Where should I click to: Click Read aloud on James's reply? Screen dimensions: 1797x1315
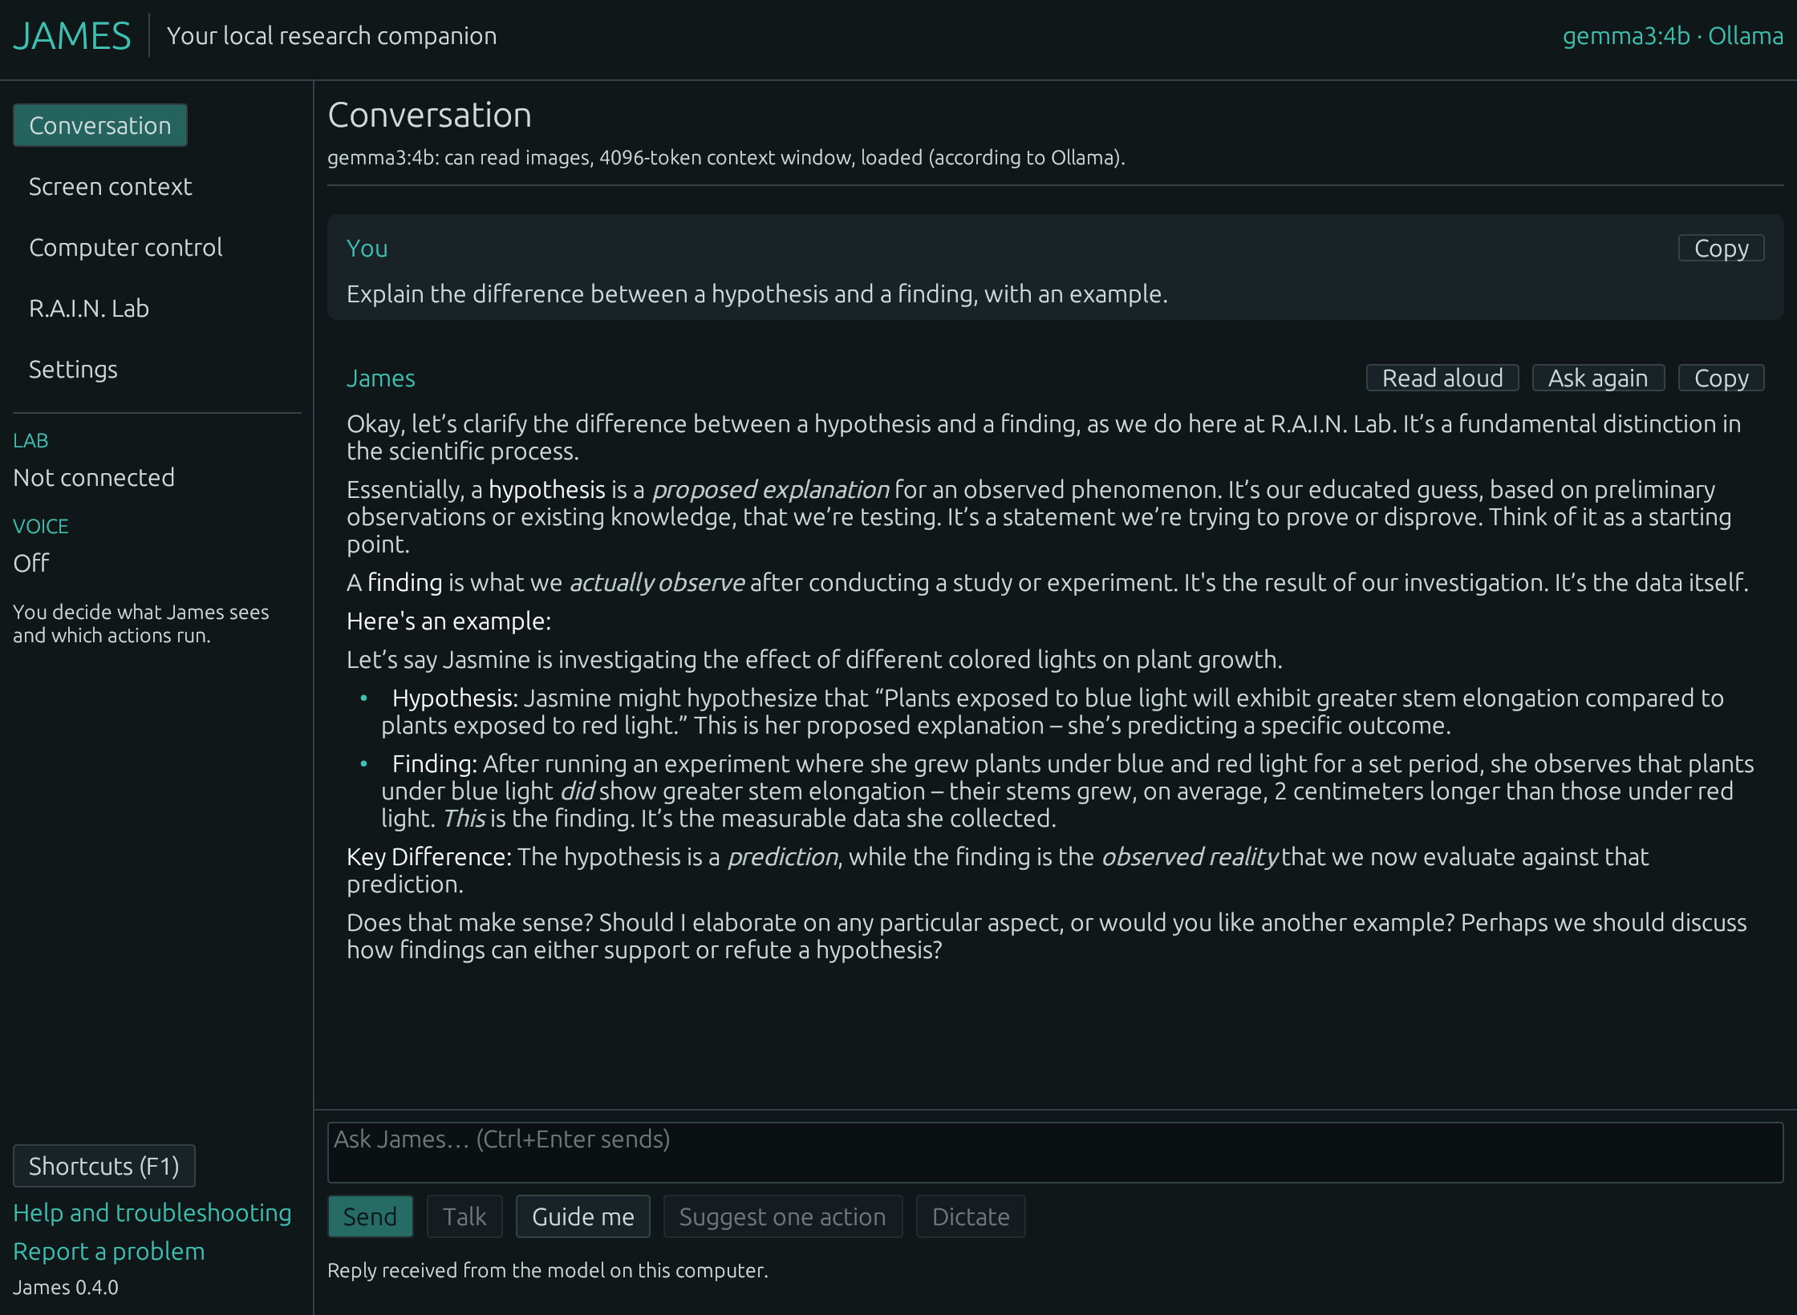1442,378
